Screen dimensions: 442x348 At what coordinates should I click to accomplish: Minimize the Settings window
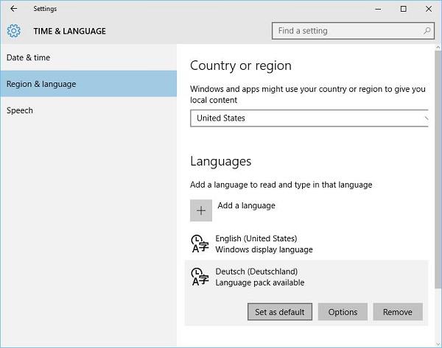[x=378, y=9]
